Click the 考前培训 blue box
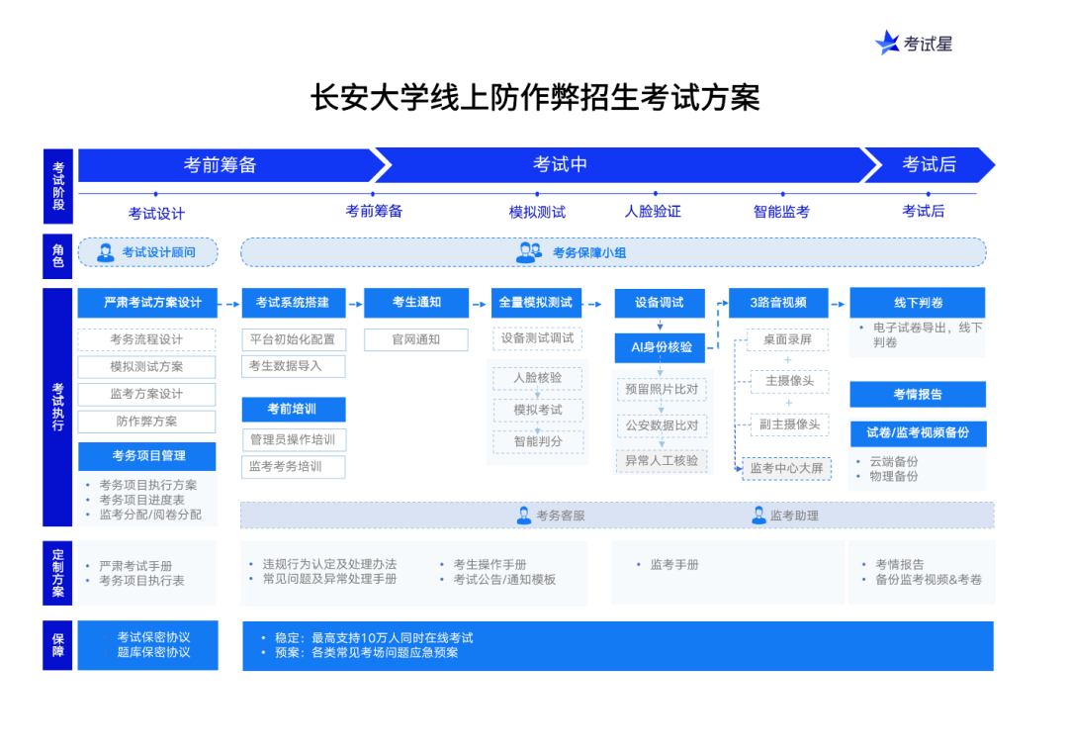The image size is (1068, 753). click(294, 409)
